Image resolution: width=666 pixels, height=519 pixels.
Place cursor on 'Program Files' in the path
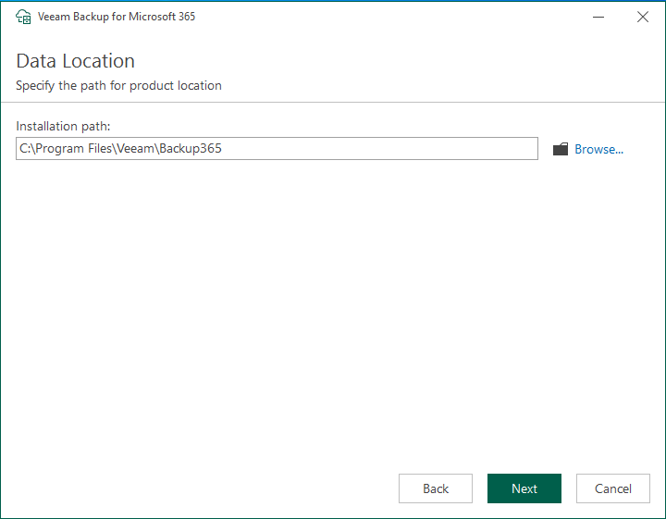click(68, 148)
